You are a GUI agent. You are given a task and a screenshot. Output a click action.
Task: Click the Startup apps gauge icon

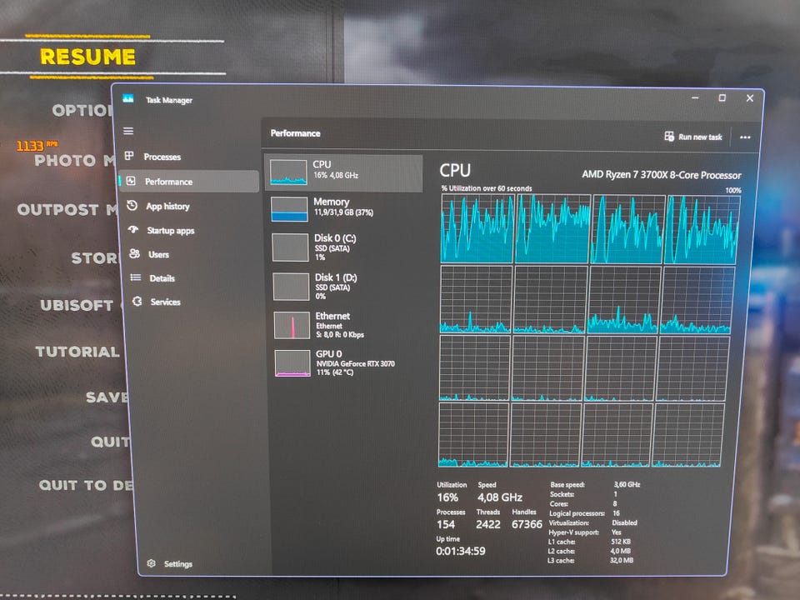pyautogui.click(x=133, y=230)
